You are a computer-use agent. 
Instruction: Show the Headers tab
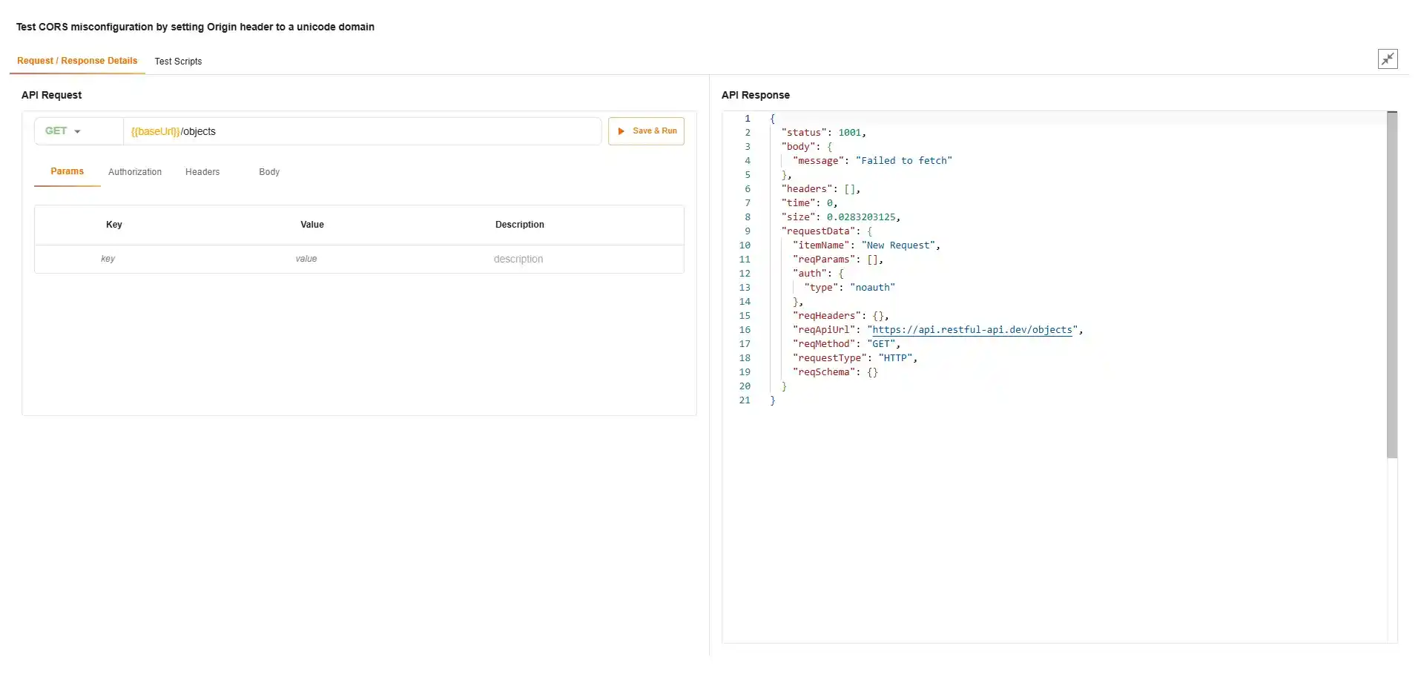pos(202,172)
